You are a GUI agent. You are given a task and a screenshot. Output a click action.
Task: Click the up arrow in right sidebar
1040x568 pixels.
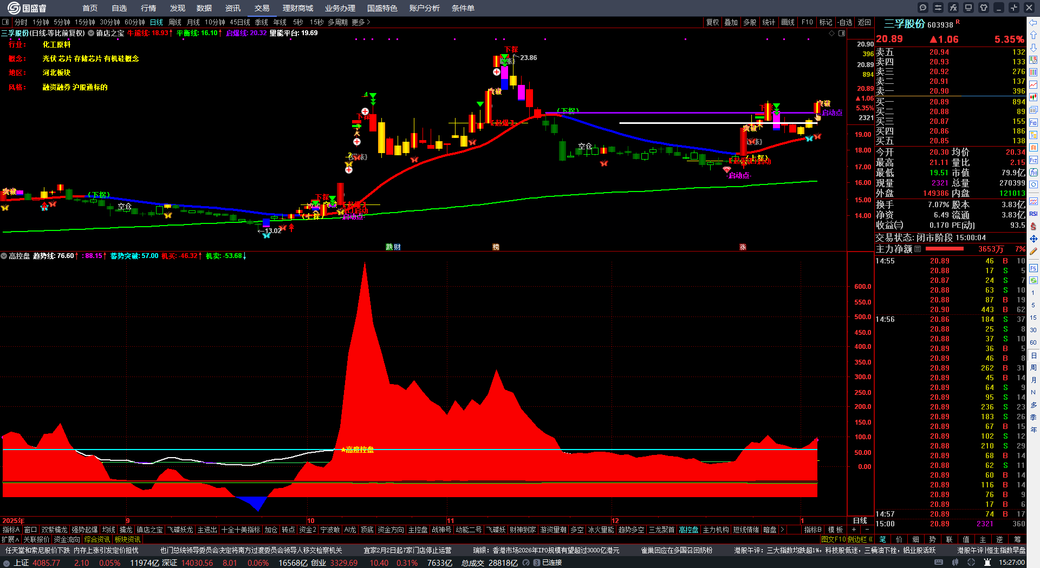pyautogui.click(x=1033, y=35)
